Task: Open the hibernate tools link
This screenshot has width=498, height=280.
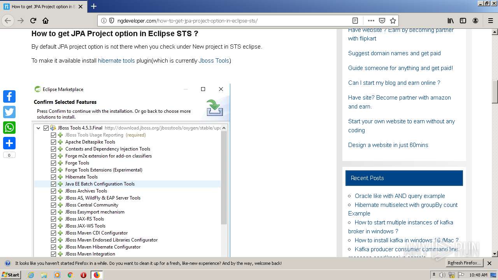Action: pos(116,61)
